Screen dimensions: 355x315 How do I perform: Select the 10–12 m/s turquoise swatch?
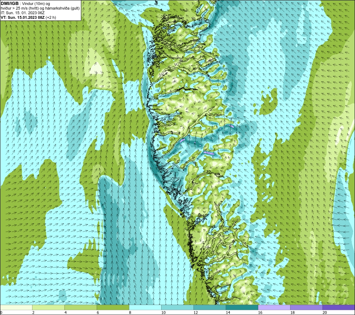point(177,307)
